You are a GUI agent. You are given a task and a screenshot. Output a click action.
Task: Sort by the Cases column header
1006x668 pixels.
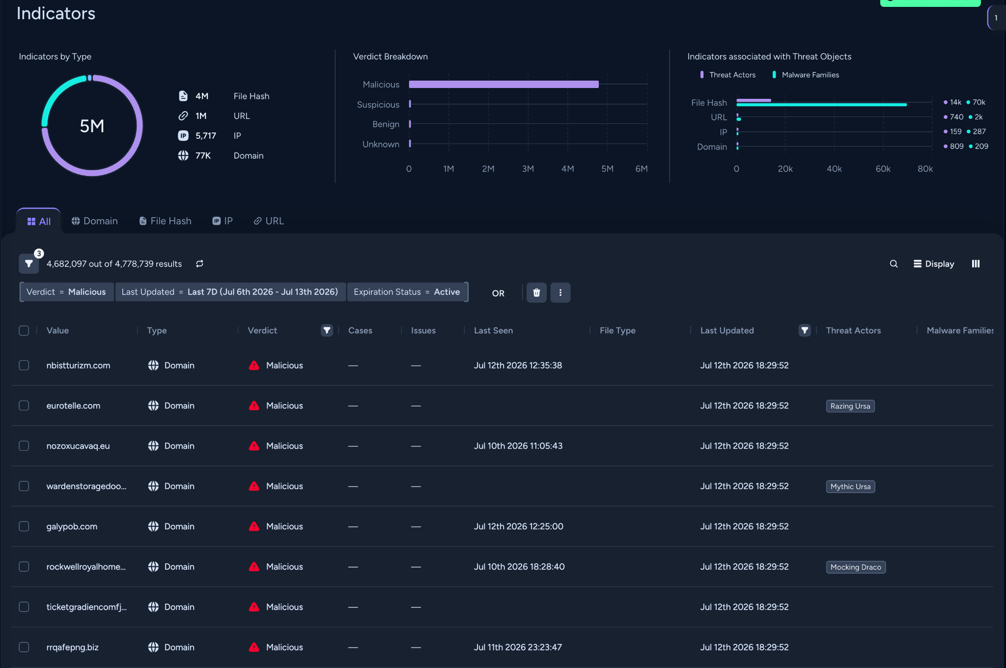(360, 330)
